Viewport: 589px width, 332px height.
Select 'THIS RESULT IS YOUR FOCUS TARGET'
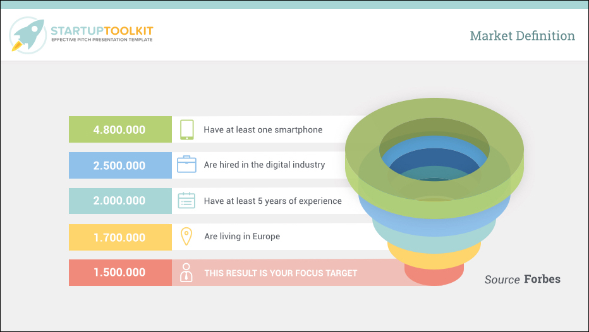[281, 273]
